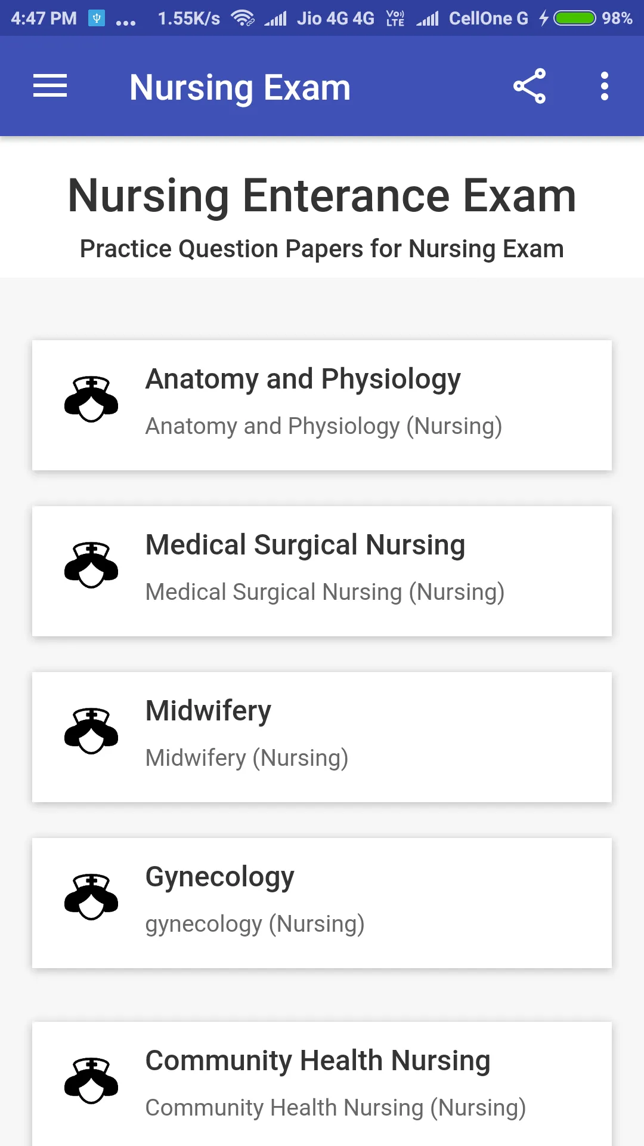
Task: Tap nurse icon beside Anatomy and Physiology
Action: click(91, 399)
